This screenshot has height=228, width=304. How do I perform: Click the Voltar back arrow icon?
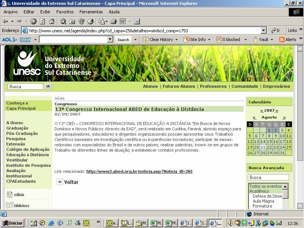pyautogui.click(x=60, y=182)
